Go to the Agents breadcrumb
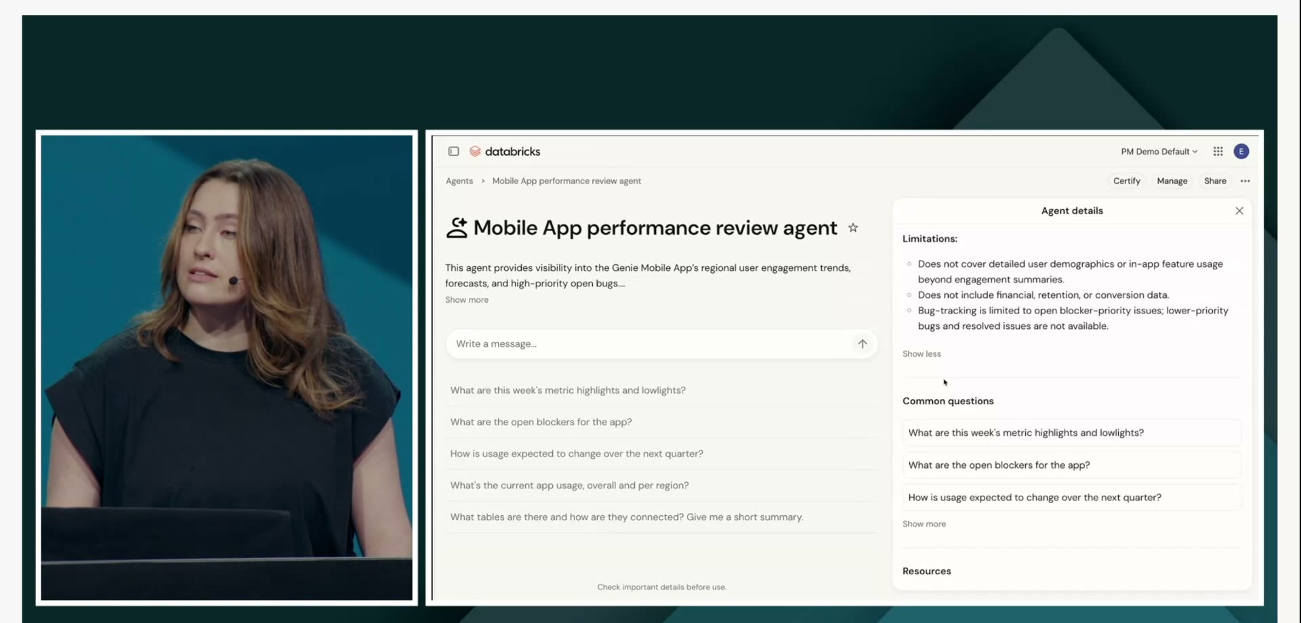Image resolution: width=1301 pixels, height=623 pixels. click(x=459, y=181)
